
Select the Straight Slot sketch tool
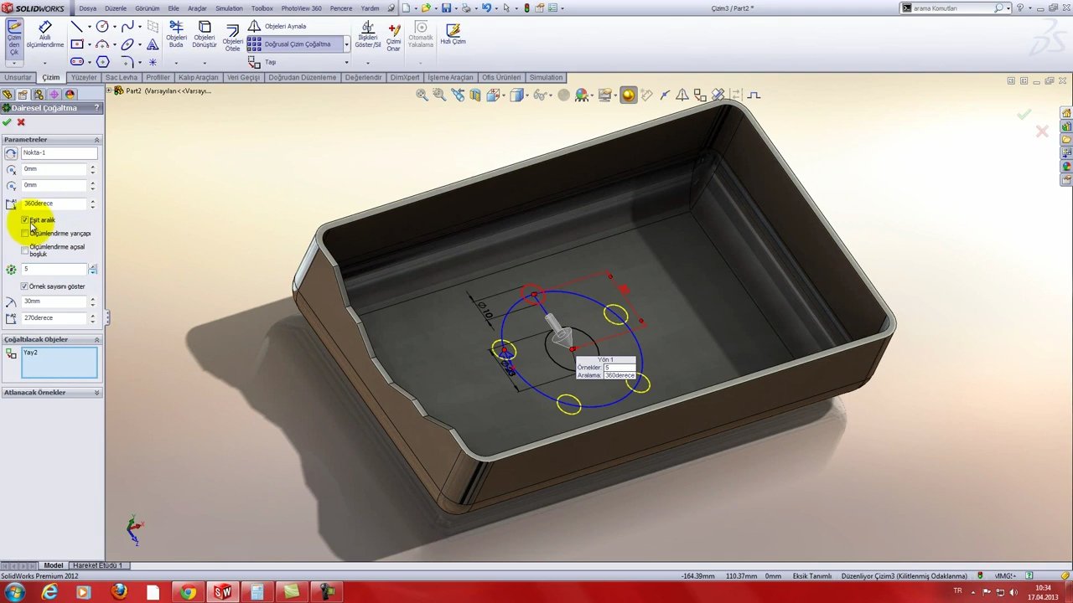76,62
